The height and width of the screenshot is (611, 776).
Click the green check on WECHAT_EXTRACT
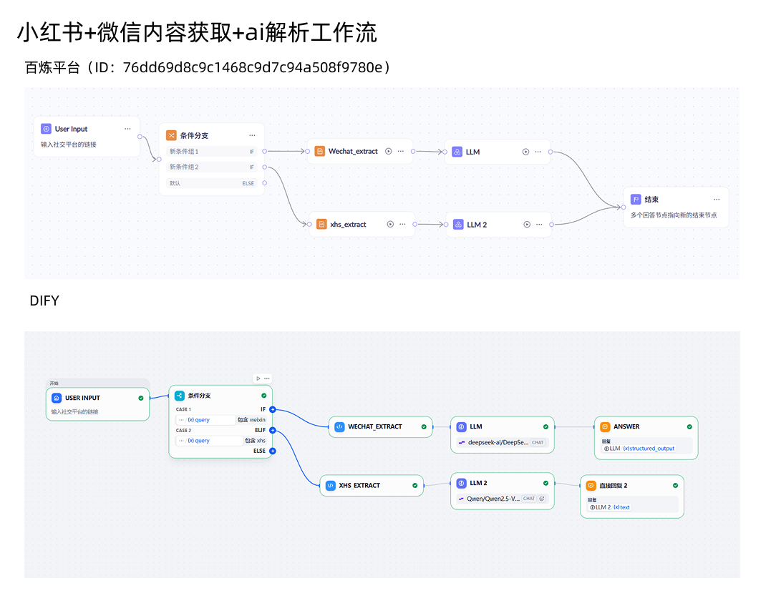pyautogui.click(x=424, y=426)
